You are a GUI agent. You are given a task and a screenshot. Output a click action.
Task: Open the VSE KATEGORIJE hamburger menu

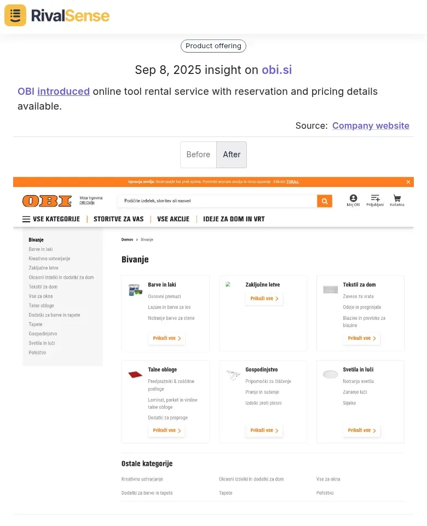pos(51,219)
